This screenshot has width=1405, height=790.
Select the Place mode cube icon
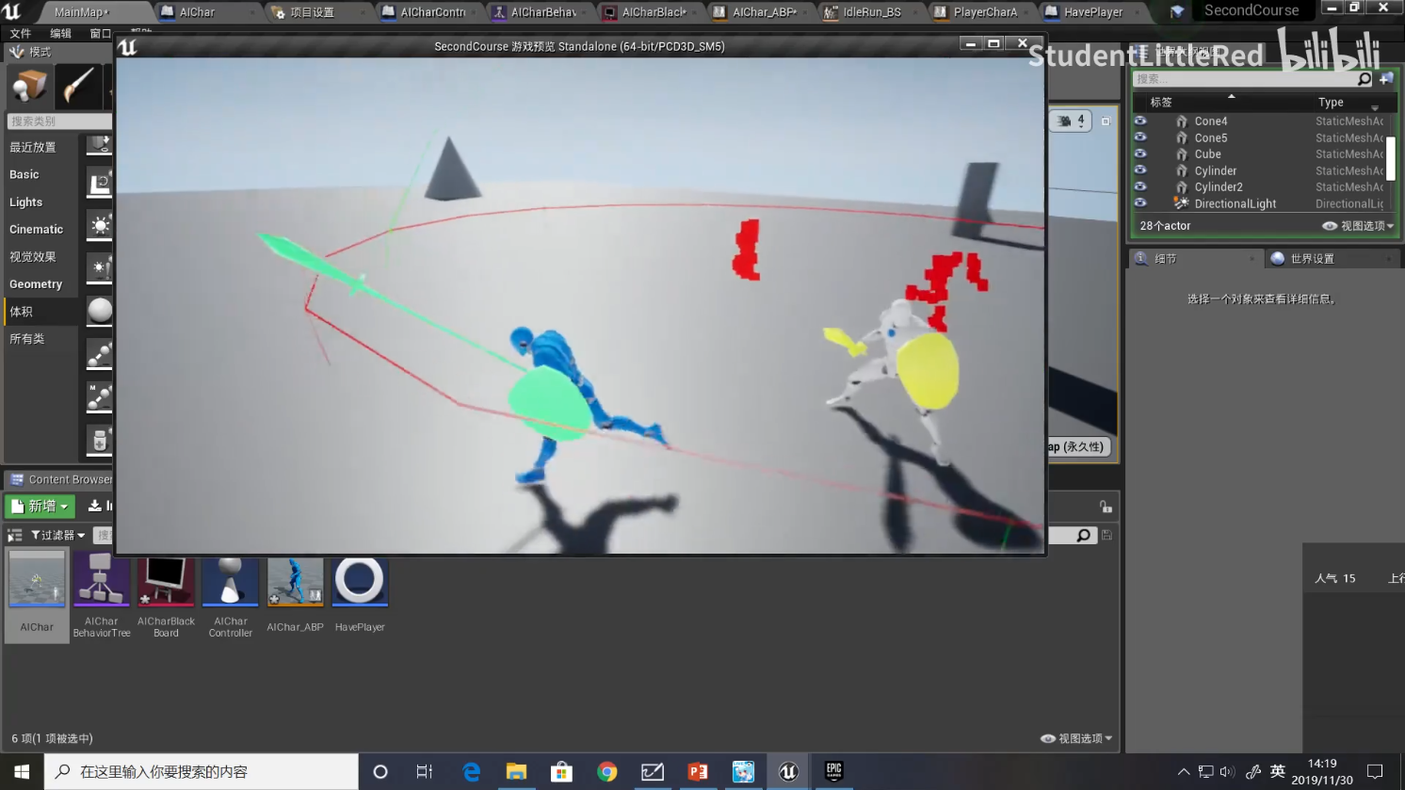[x=28, y=87]
